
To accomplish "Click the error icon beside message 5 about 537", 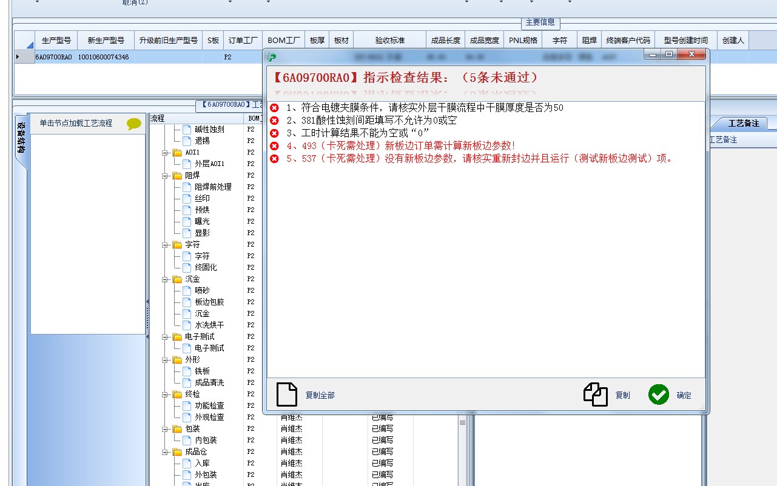I will pos(274,159).
